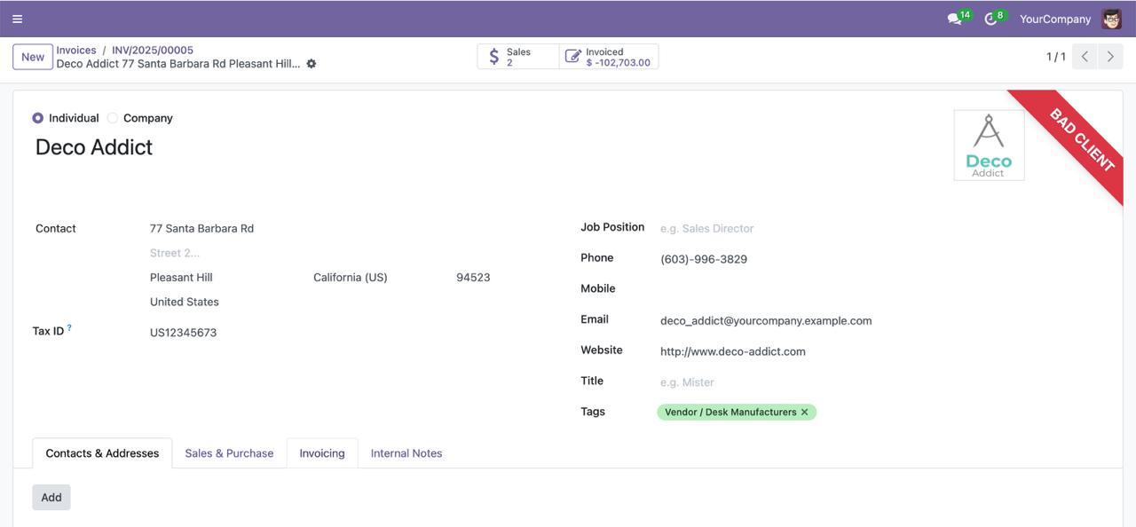Remove the Vendor / Desk Manufacturers tag
Viewport: 1136px width, 527px height.
click(805, 412)
